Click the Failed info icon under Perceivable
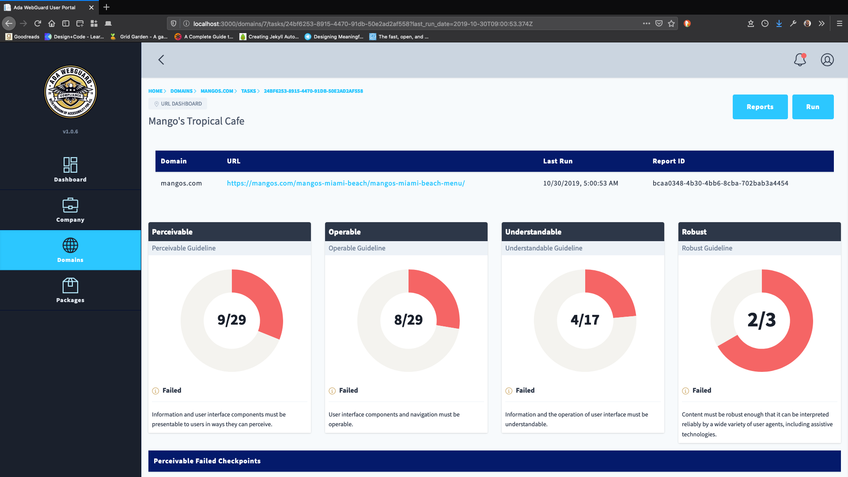The width and height of the screenshot is (848, 477). tap(155, 391)
